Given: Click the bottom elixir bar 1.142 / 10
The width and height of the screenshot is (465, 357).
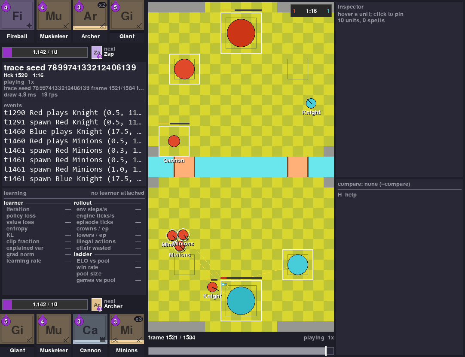Looking at the screenshot, I should 45,305.
